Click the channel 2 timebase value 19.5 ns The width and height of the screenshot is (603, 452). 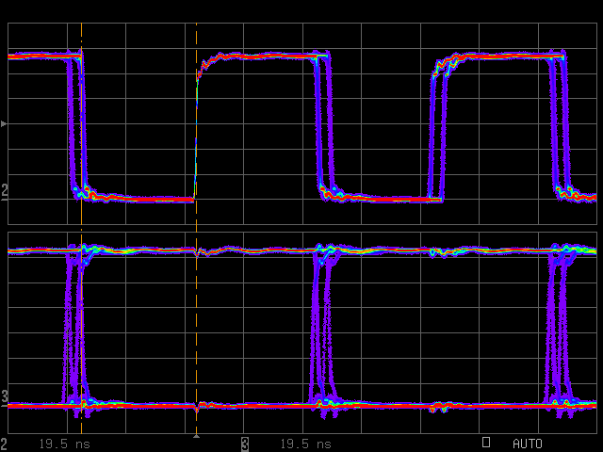coord(65,444)
